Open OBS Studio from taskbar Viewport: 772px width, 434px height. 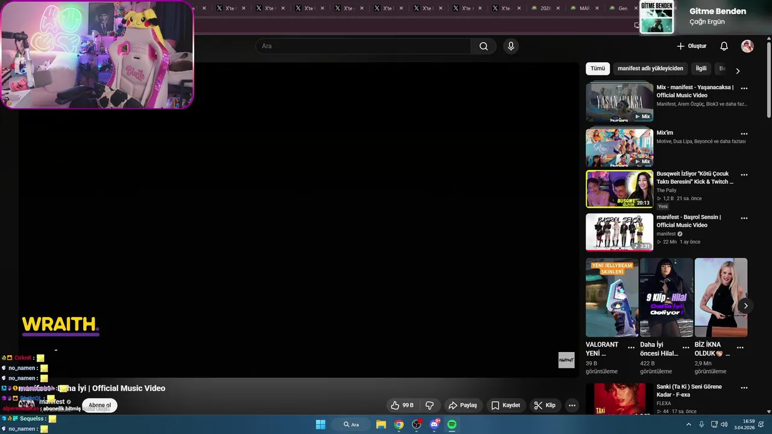pos(416,424)
